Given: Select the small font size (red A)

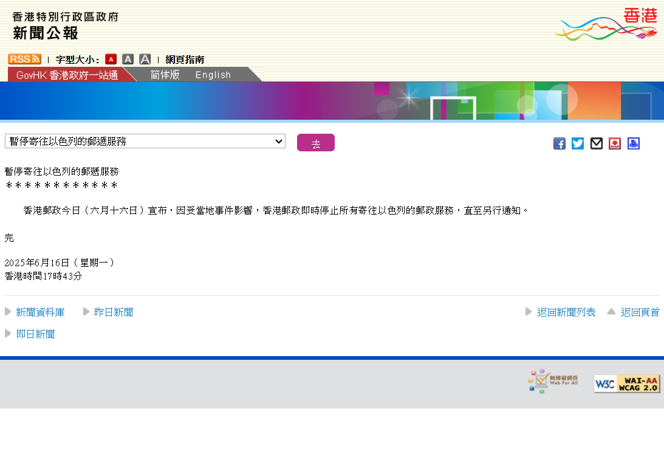Looking at the screenshot, I should [111, 59].
